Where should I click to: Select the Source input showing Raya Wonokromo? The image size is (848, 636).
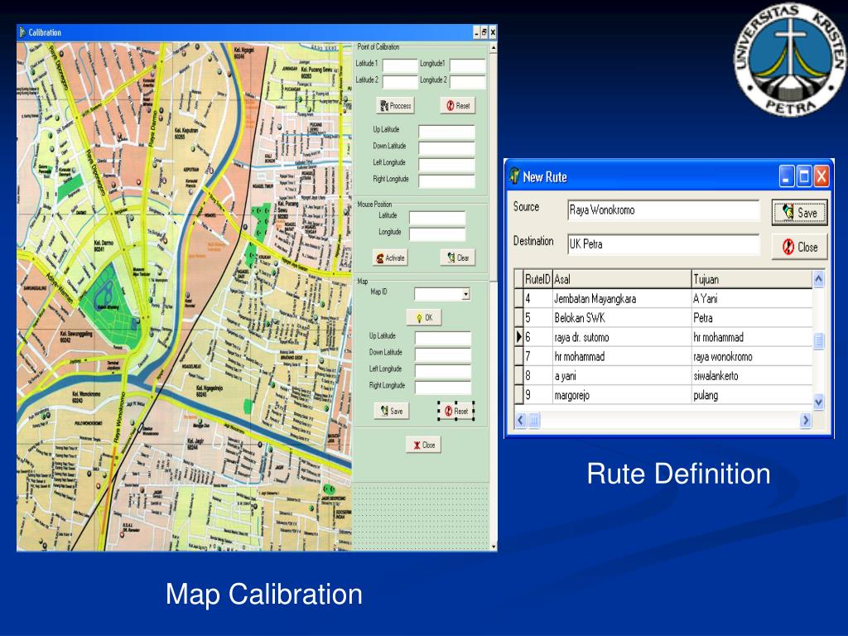[x=662, y=210]
